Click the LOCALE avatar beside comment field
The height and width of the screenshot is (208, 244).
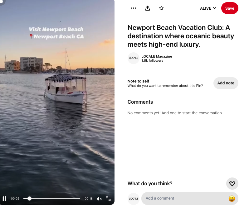(133, 199)
